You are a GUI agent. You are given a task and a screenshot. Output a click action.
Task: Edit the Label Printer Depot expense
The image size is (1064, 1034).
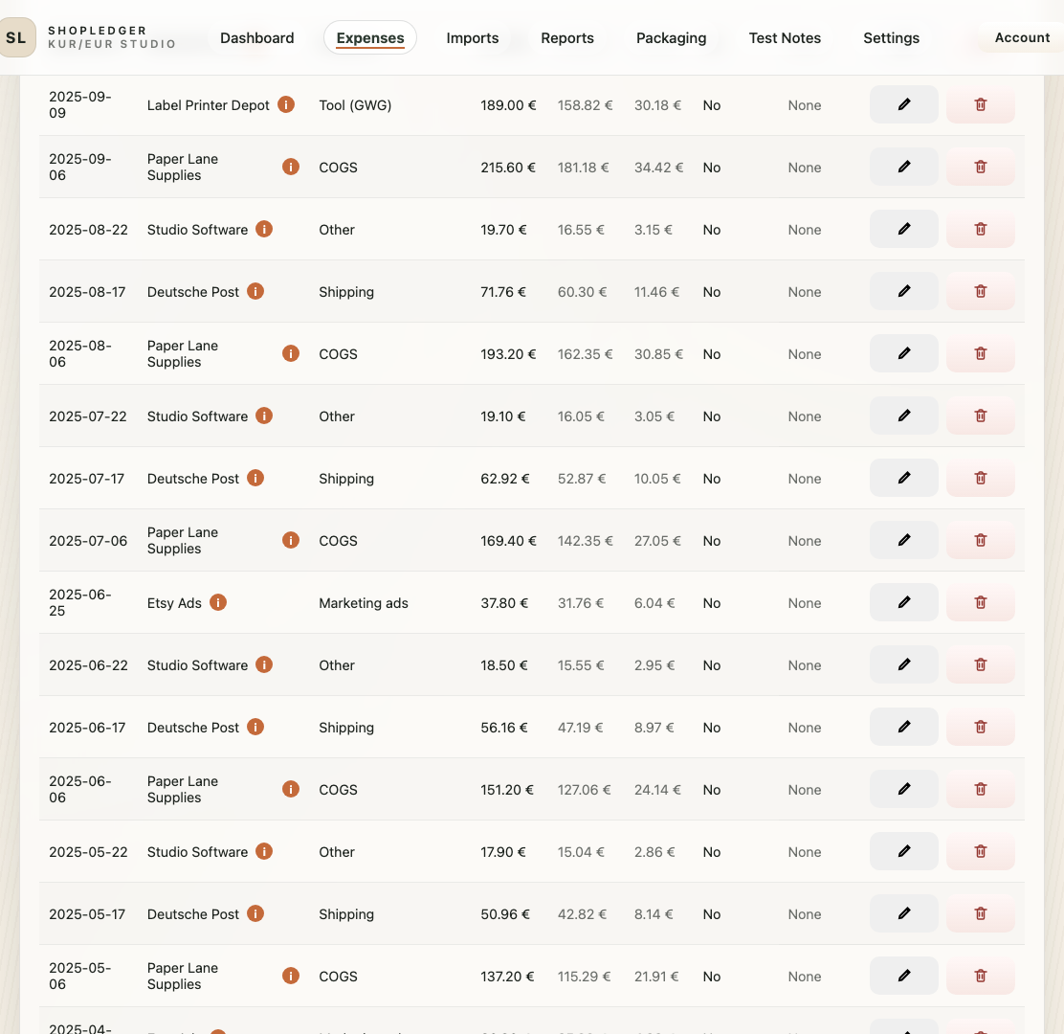point(903,104)
